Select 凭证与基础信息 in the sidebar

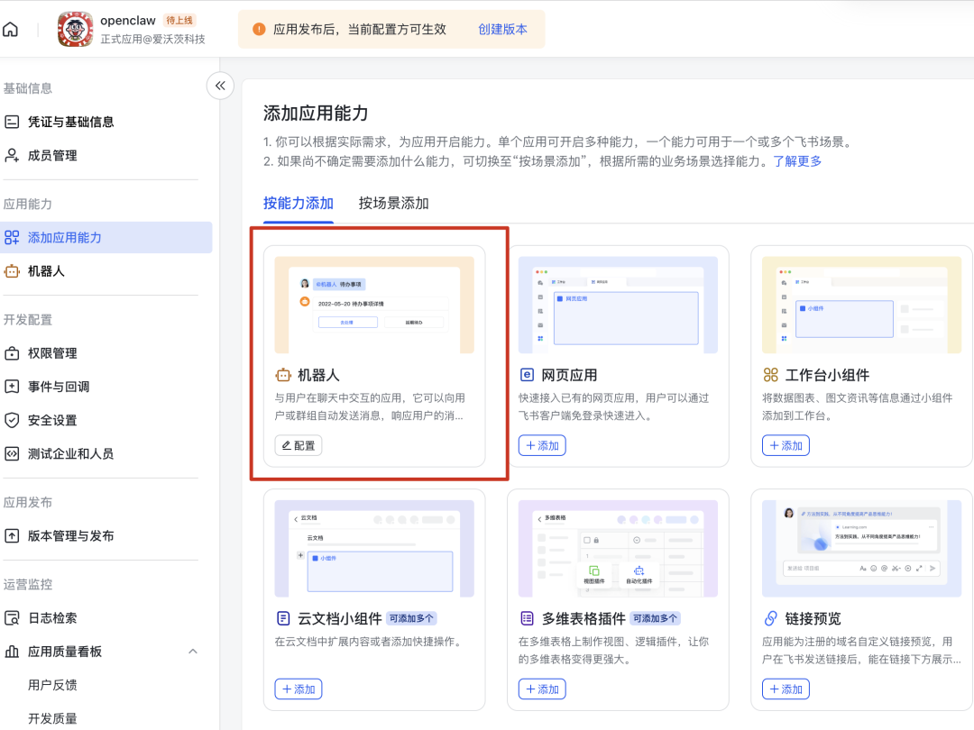pyautogui.click(x=68, y=122)
